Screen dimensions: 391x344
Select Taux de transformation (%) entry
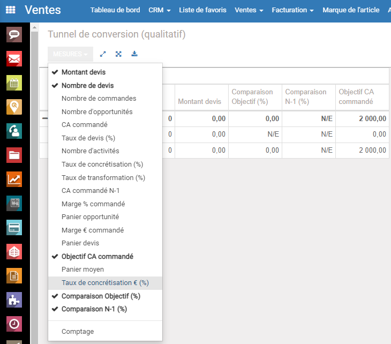click(105, 177)
